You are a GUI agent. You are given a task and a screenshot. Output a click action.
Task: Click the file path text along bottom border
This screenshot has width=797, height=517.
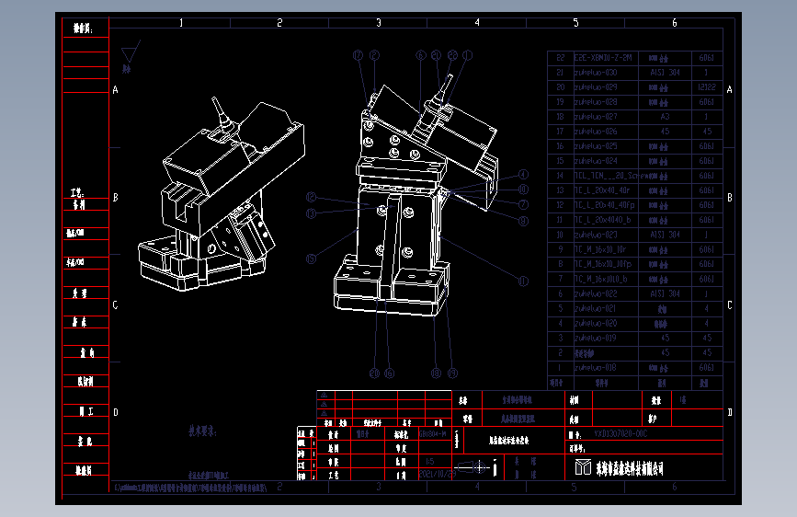(x=190, y=488)
